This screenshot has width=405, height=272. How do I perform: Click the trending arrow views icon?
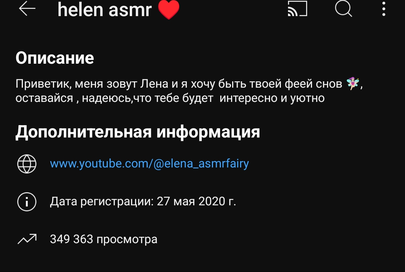coord(27,239)
